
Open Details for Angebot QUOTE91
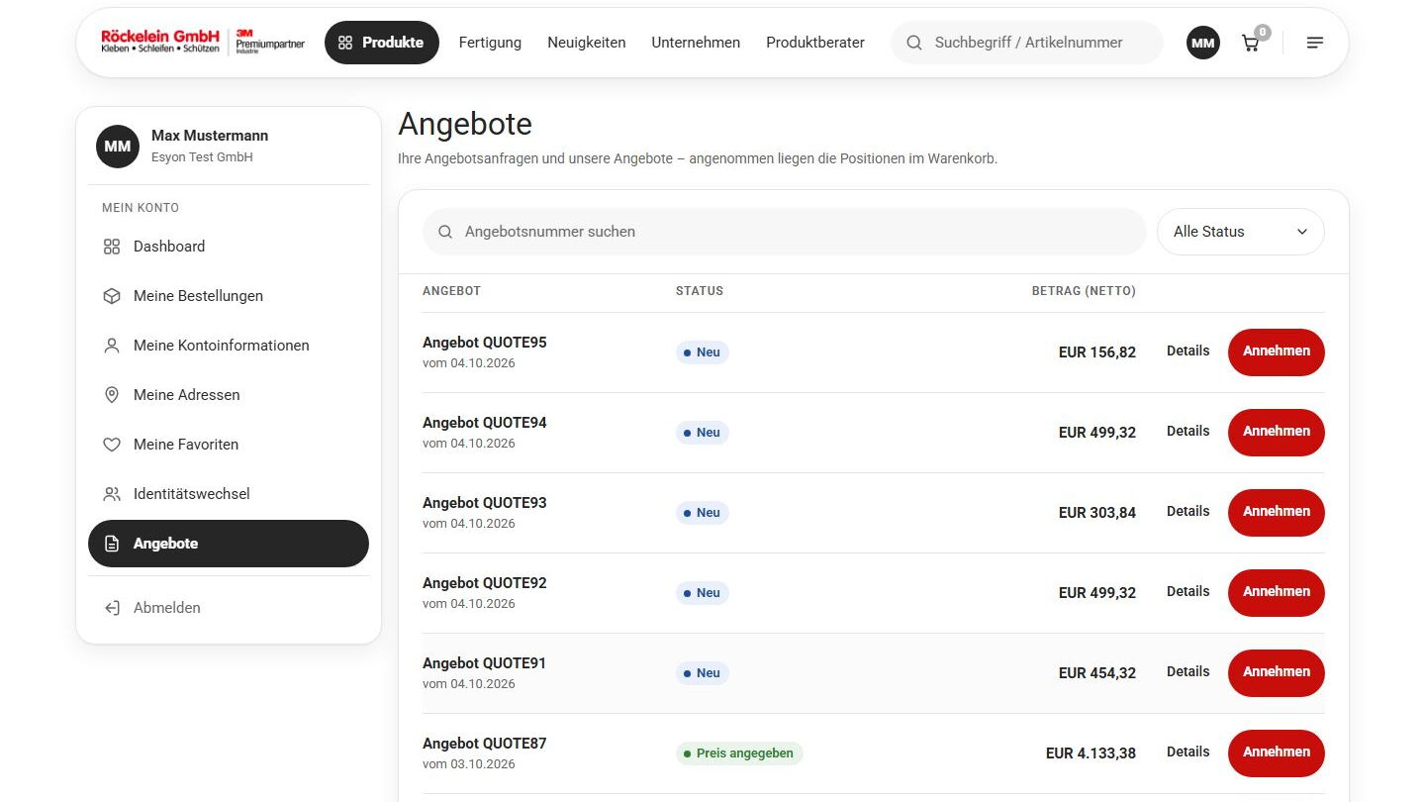click(x=1188, y=672)
